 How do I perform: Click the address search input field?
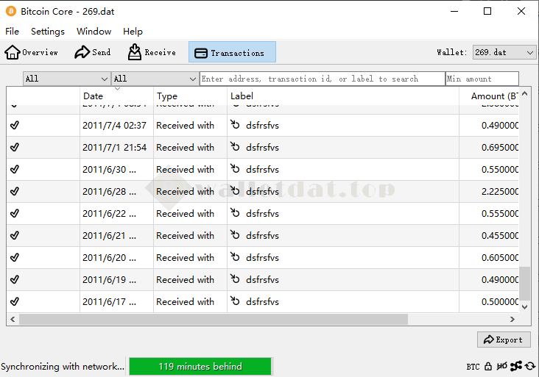pyautogui.click(x=322, y=79)
